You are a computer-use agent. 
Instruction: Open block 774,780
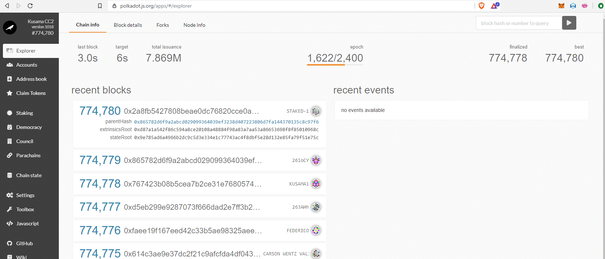(100, 111)
